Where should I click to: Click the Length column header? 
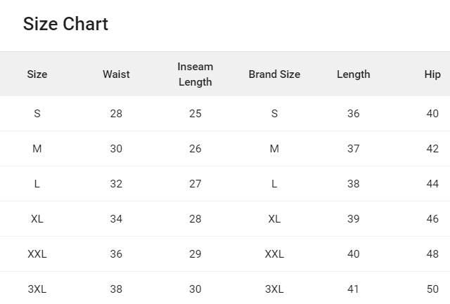[x=353, y=74]
